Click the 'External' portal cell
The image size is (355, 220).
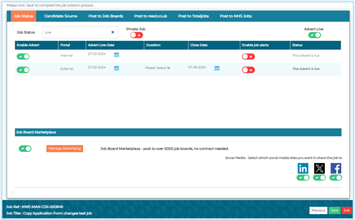click(x=67, y=69)
